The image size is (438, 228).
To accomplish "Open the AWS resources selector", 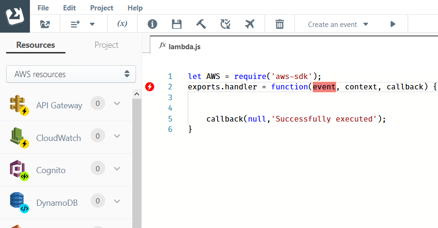I will click(71, 74).
